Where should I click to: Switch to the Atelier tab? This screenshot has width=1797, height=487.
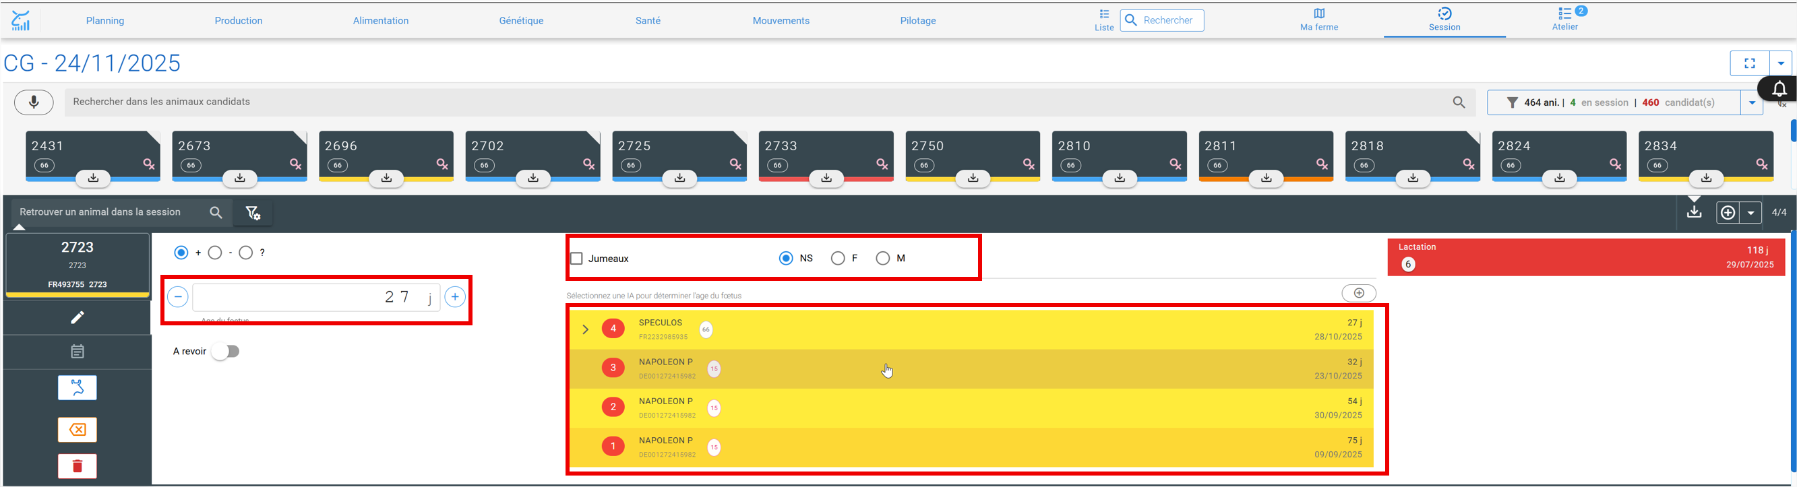pyautogui.click(x=1565, y=20)
